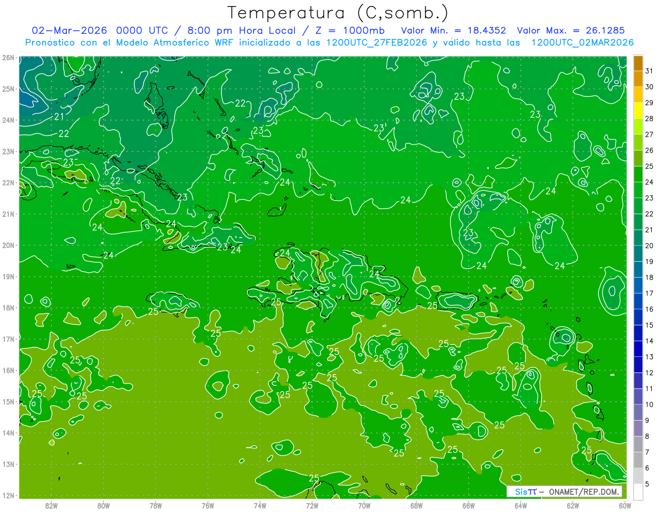Click the 30 label on the colorbar
The image size is (664, 513).
(649, 87)
